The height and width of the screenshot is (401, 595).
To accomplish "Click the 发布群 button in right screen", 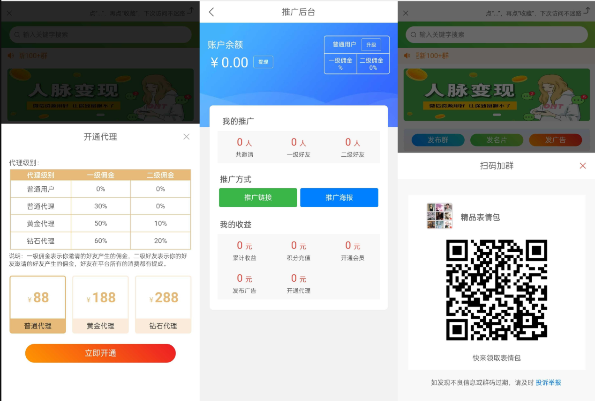I will click(438, 140).
